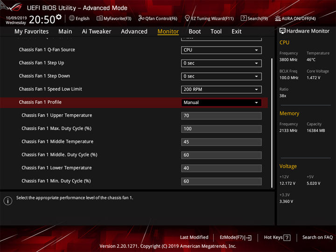
Task: Open MyFavorite(F3) list icon
Action: pos(99,18)
